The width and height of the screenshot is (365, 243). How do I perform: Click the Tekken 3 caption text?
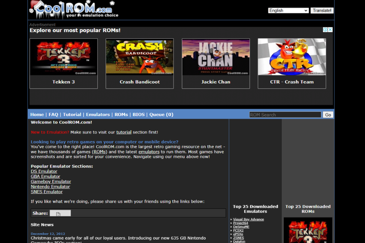point(64,82)
